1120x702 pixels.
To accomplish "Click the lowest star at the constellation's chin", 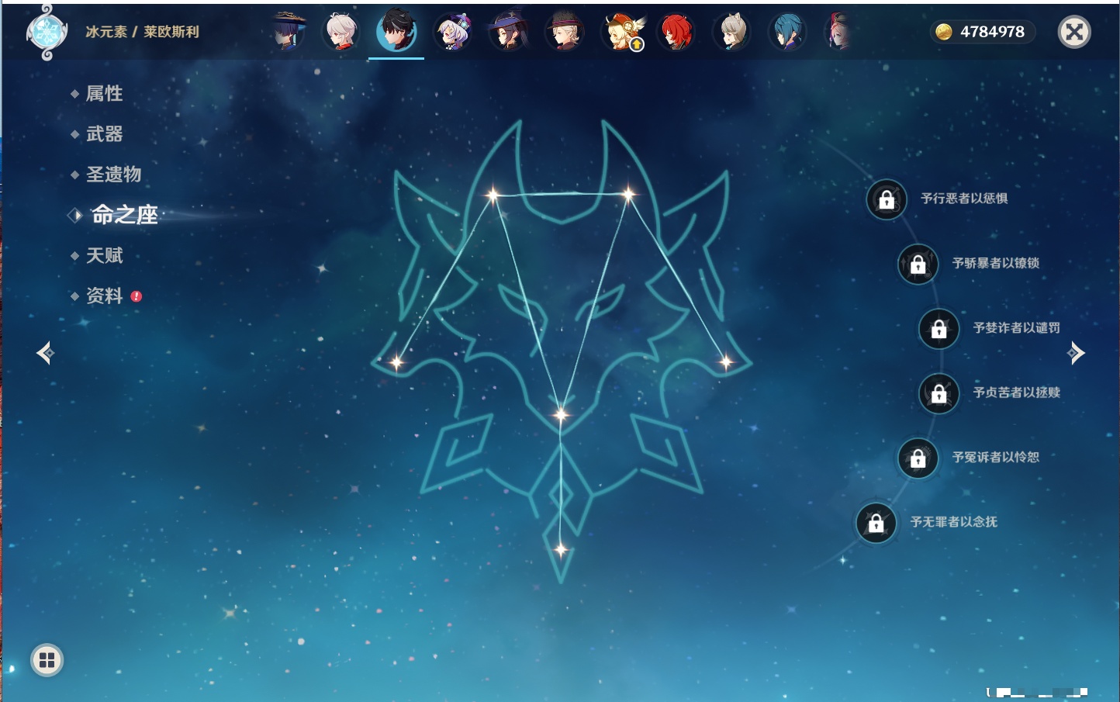I will pos(561,550).
